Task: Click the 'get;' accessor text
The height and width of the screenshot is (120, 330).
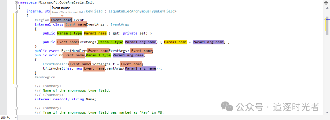Action: (x=117, y=33)
